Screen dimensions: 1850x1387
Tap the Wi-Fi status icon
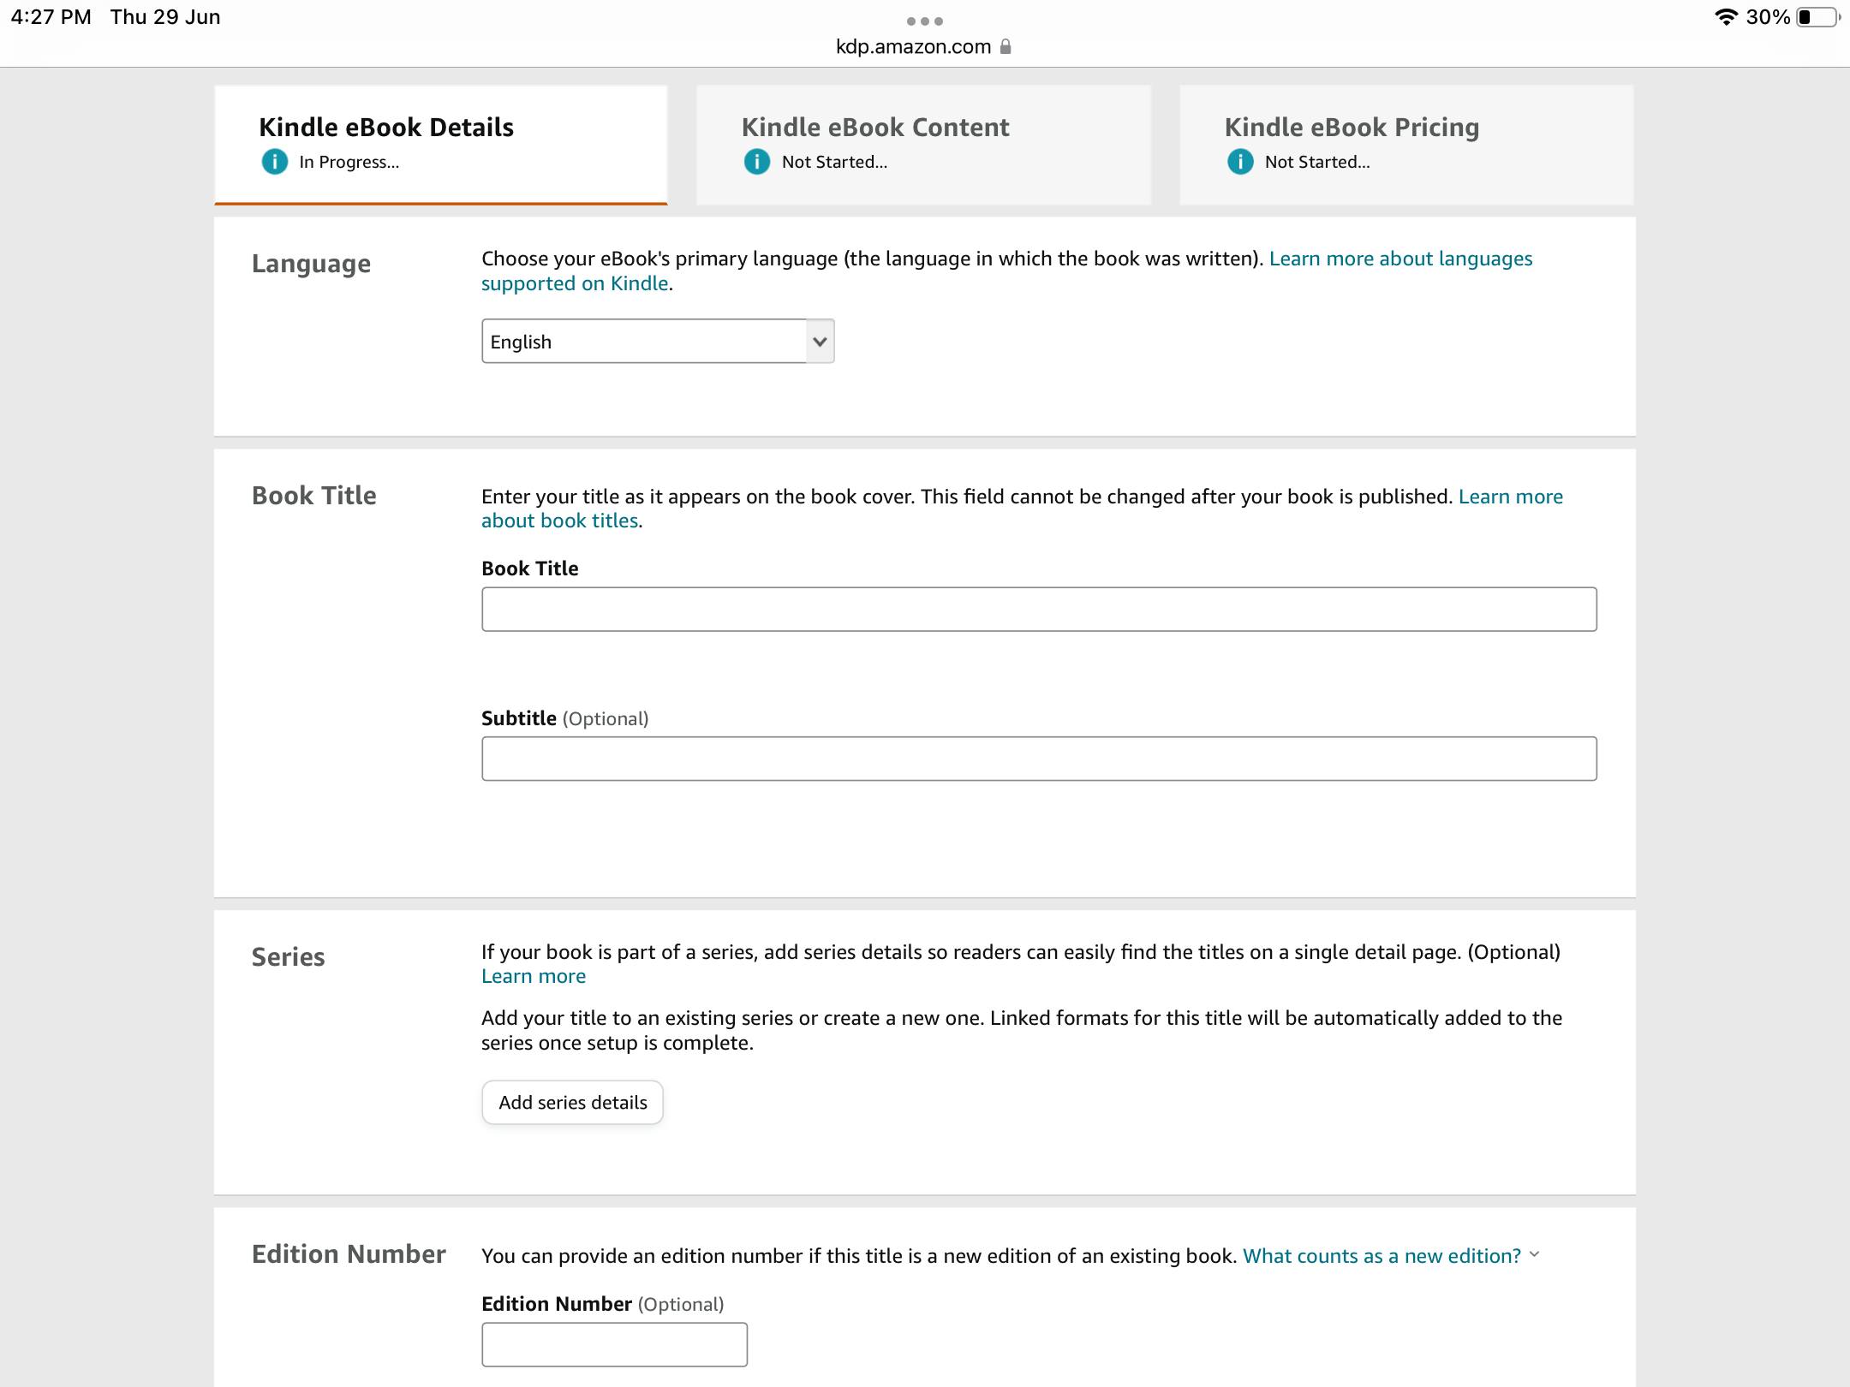tap(1726, 17)
